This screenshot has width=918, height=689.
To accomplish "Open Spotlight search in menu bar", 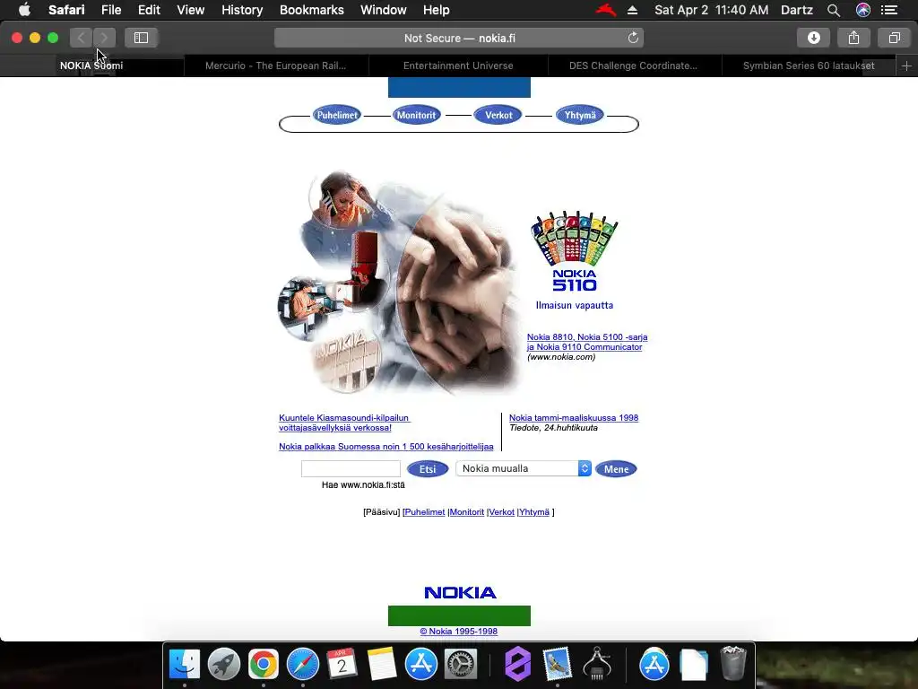I will point(834,10).
